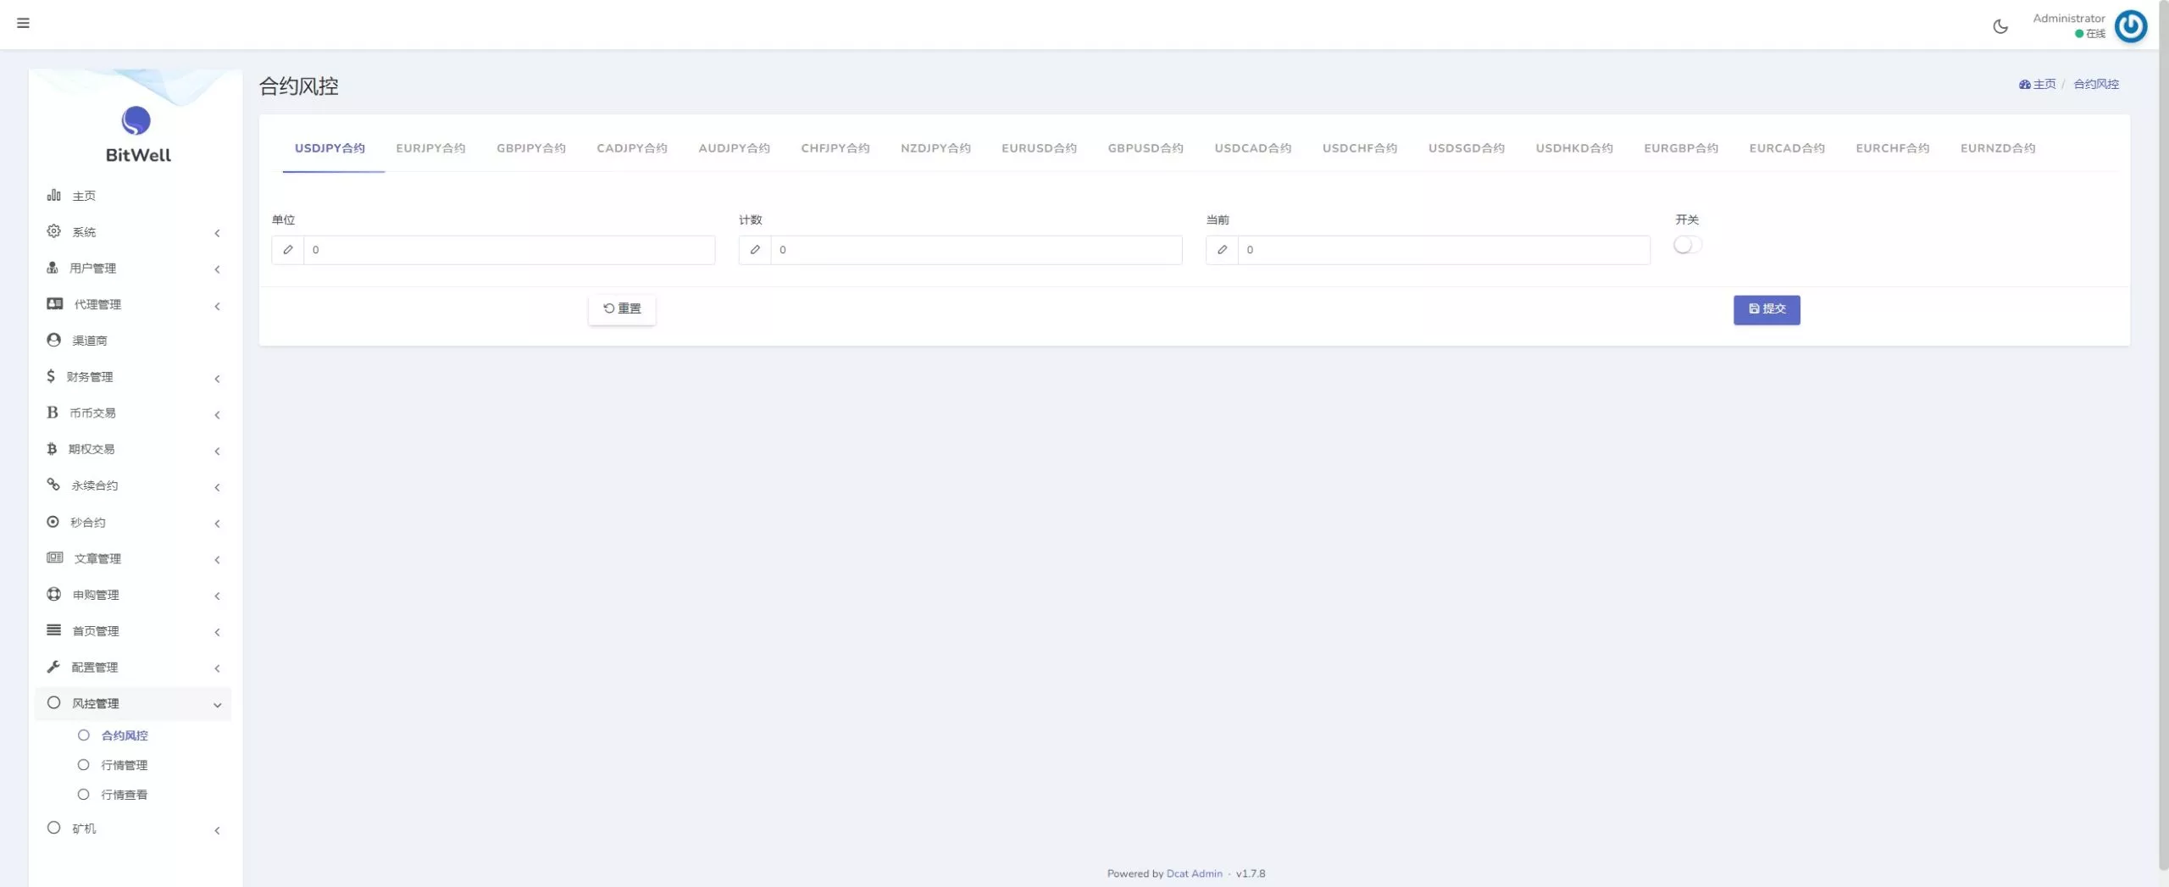Click the dollar icon beside 财务管理

[51, 376]
